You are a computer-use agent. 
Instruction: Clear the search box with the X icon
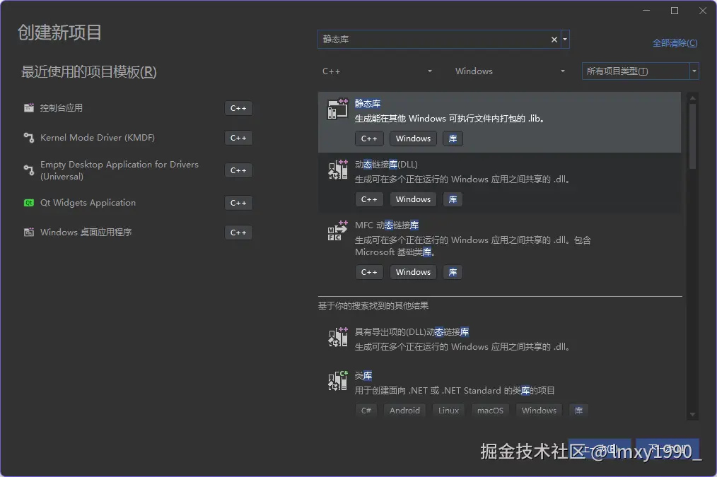click(554, 40)
